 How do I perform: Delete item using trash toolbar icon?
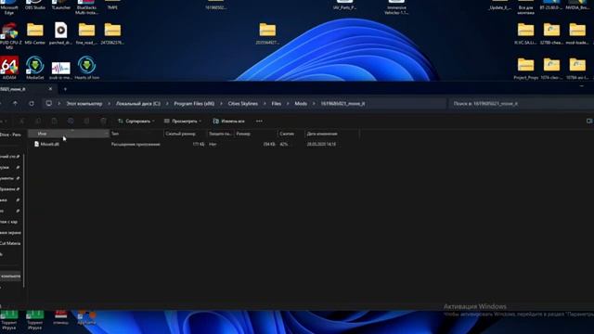click(x=103, y=122)
